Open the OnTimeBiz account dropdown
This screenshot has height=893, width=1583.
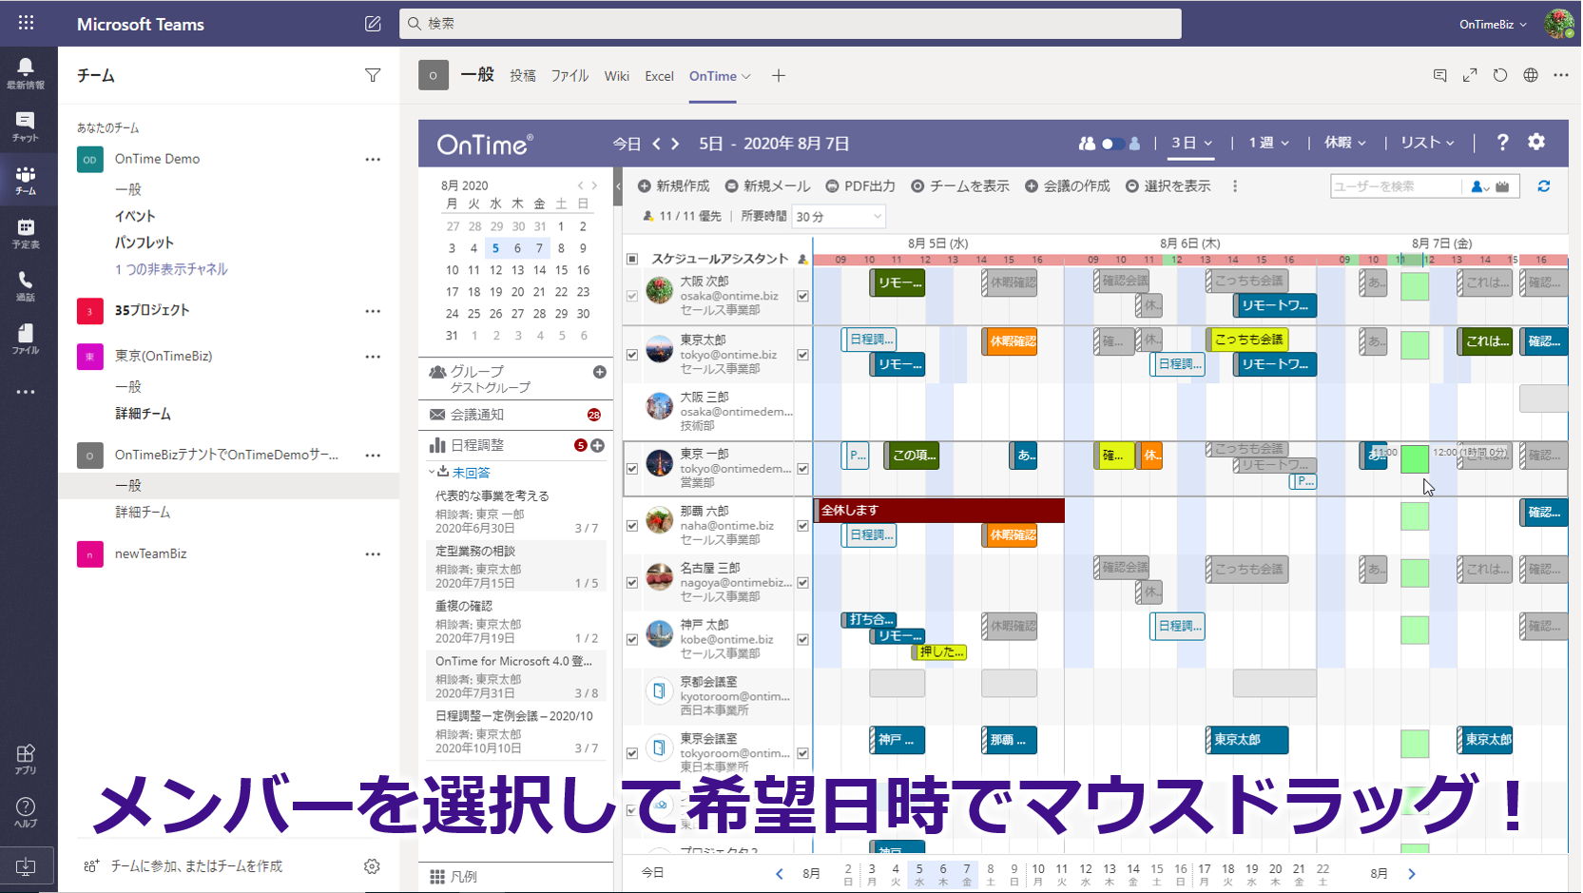point(1493,24)
